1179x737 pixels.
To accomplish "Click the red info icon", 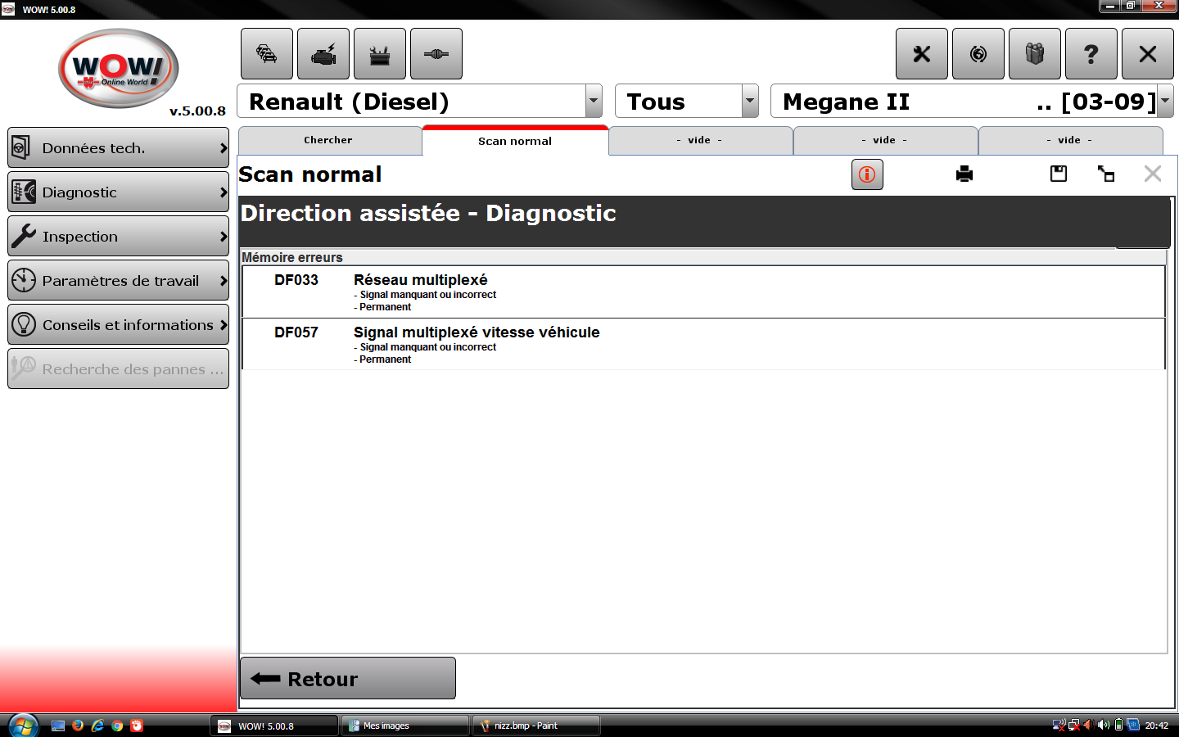I will point(867,174).
